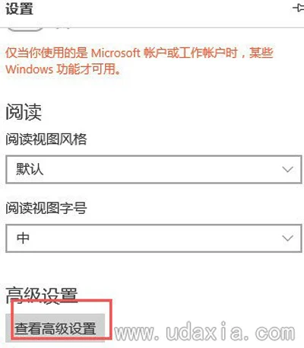
Task: Toggle the partially hidden switch below 设置 header
Action: click(x=24, y=29)
